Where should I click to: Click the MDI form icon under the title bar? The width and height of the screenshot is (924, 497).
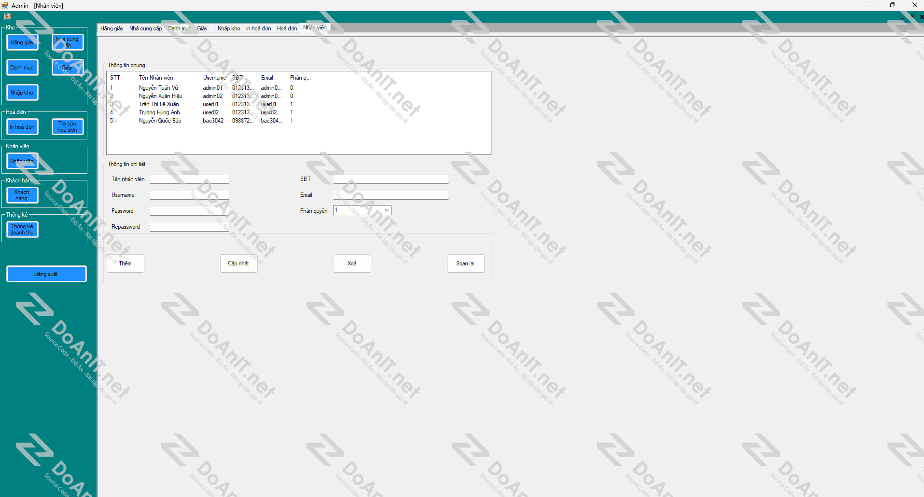[7, 16]
